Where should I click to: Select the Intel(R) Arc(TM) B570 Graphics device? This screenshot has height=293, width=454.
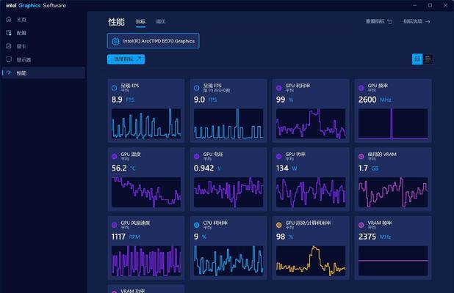(x=153, y=41)
